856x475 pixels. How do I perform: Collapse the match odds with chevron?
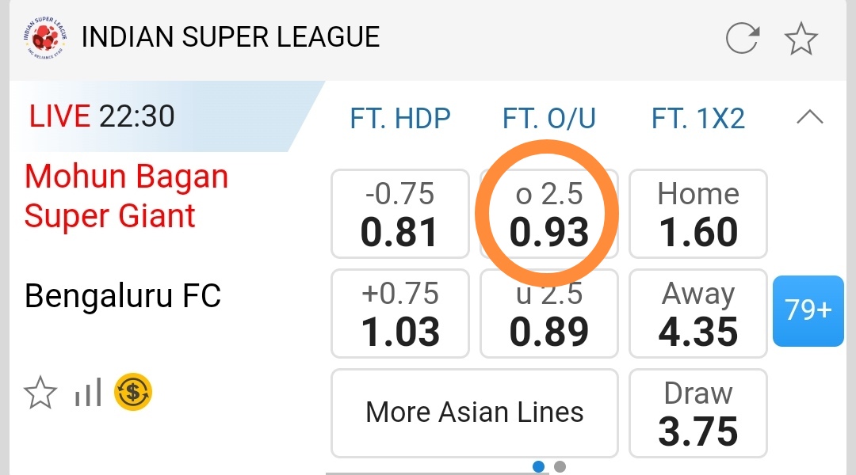coord(809,118)
